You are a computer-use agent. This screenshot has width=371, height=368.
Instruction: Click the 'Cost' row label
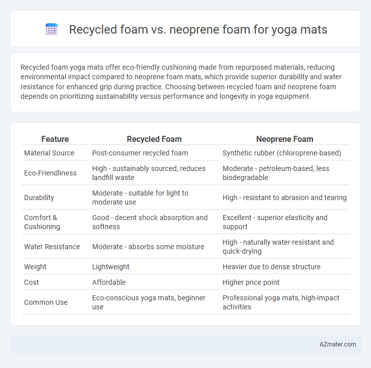32,282
